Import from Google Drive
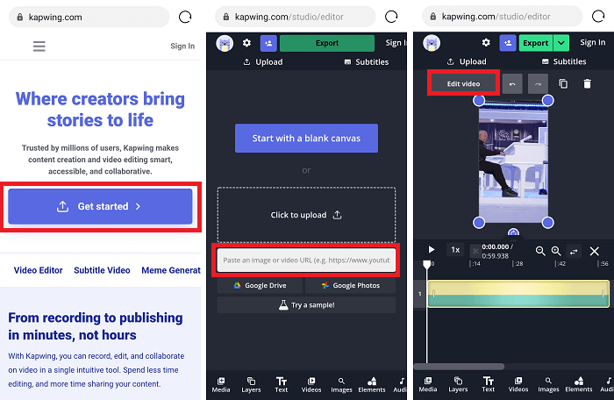Image resolution: width=614 pixels, height=400 pixels. [260, 286]
